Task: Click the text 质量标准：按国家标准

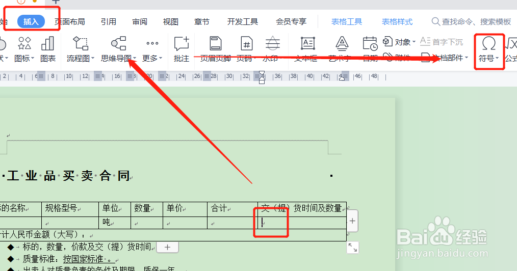Action: (63, 259)
